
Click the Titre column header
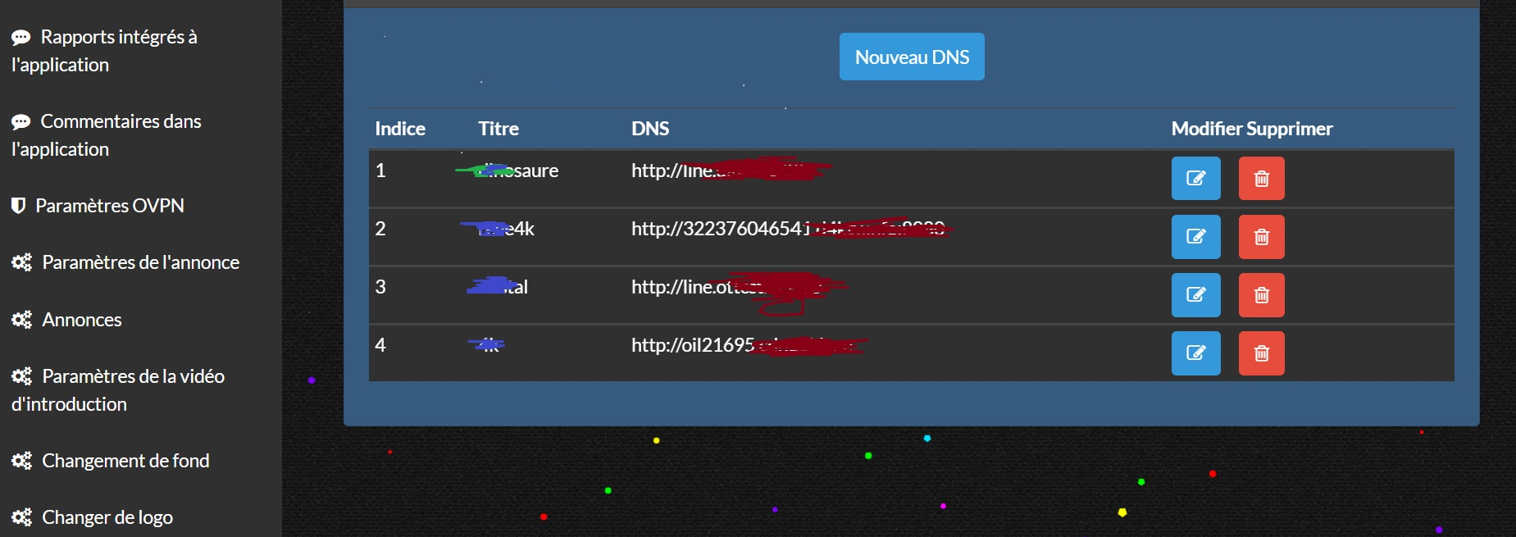(x=499, y=129)
